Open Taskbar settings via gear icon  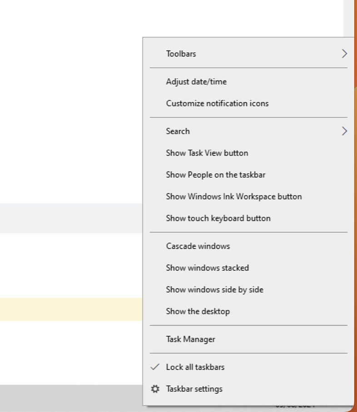tap(155, 389)
